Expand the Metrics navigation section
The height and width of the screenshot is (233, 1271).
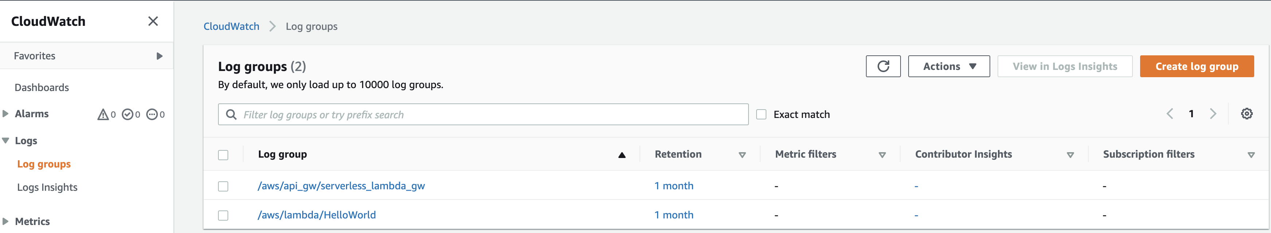coord(6,221)
